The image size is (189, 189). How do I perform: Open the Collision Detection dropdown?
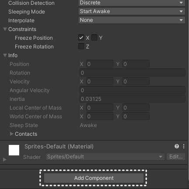coord(132,3)
